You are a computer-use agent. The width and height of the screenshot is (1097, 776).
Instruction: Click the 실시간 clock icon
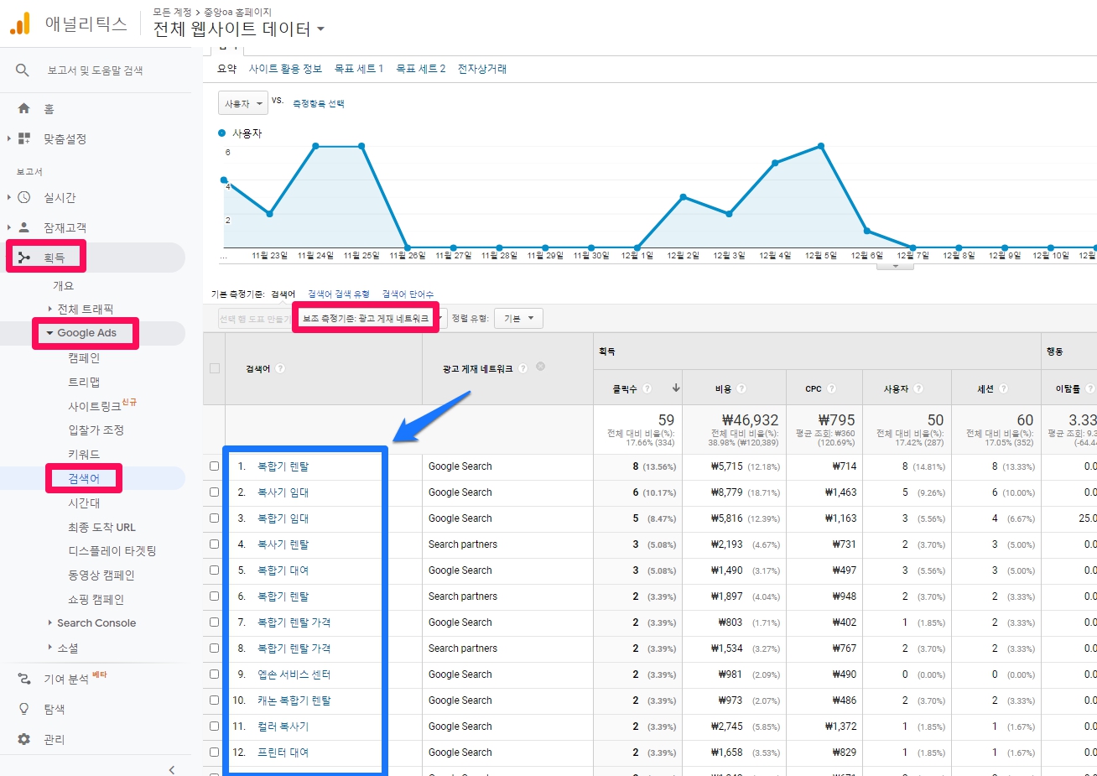(24, 197)
